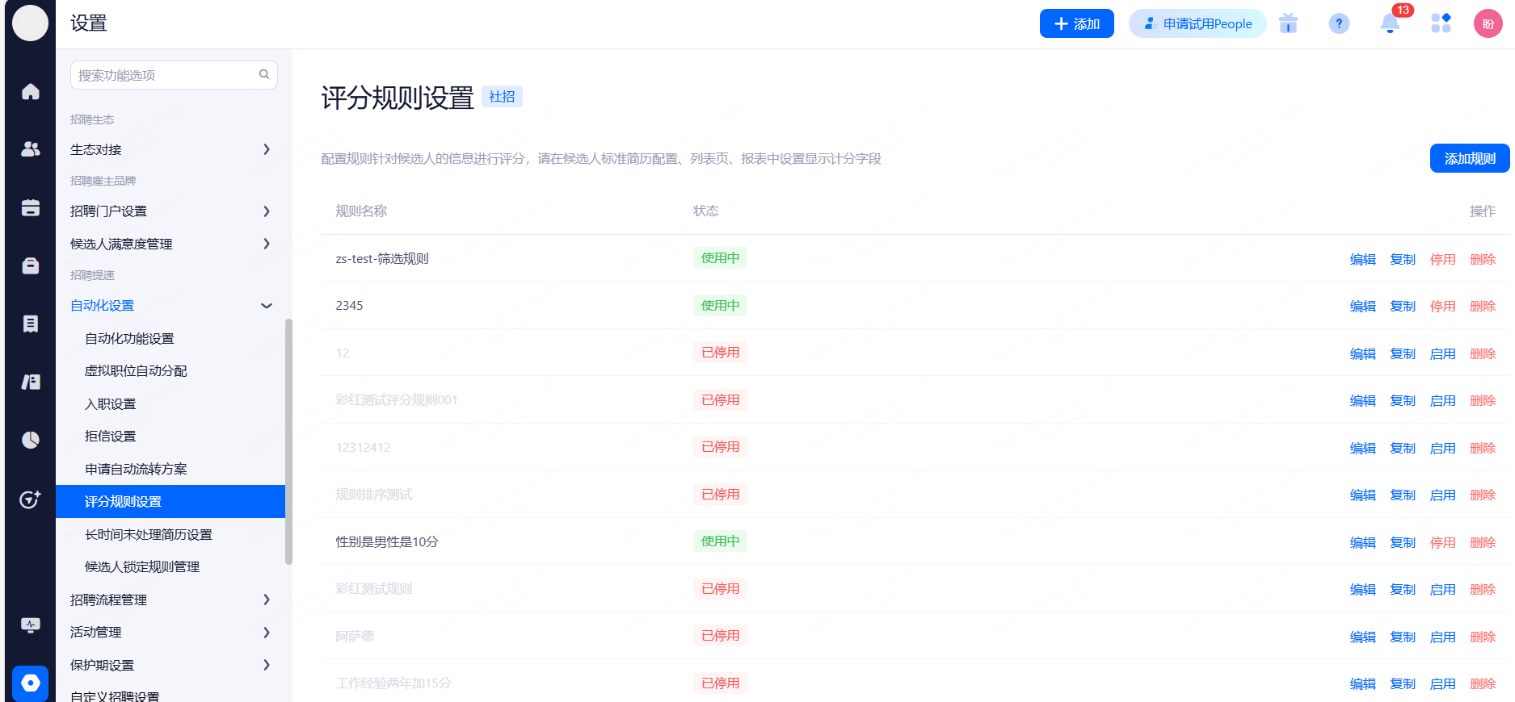
Task: Disable the 性别是男性是10分 rule via 停用
Action: pyautogui.click(x=1442, y=542)
